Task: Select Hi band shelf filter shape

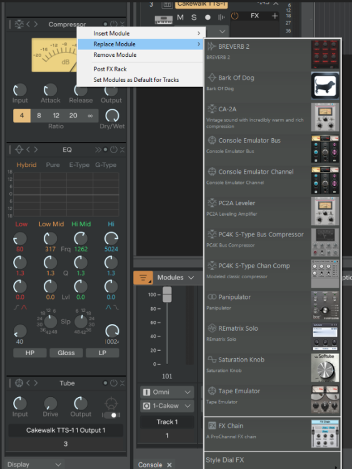Action: [116, 307]
